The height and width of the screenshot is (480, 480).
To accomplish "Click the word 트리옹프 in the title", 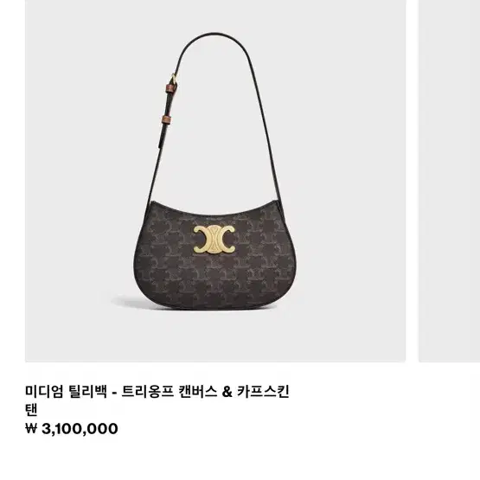I will [147, 392].
